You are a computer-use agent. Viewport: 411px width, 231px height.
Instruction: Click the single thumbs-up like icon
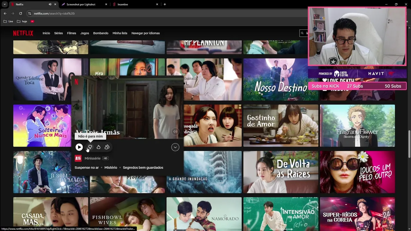tap(99, 147)
